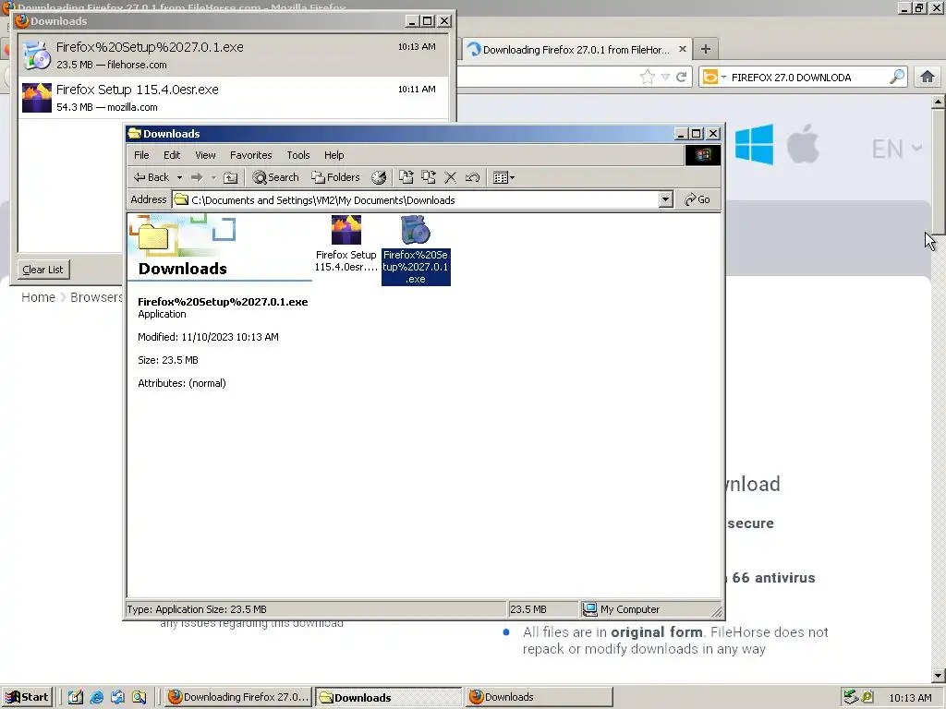Screen dimensions: 946x709
Task: Select the Downloading Firefox 27.0.1 browser tab
Action: click(576, 50)
